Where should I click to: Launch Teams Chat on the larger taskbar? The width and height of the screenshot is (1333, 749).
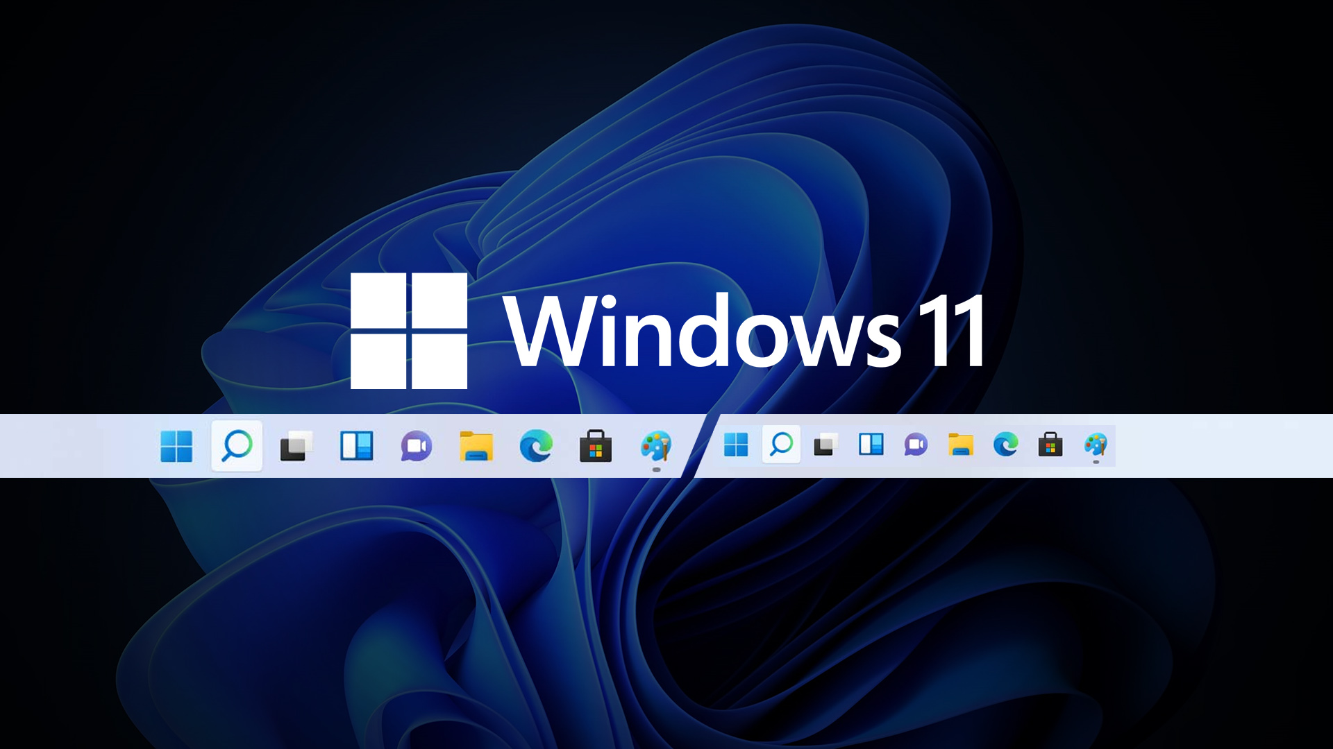click(417, 446)
